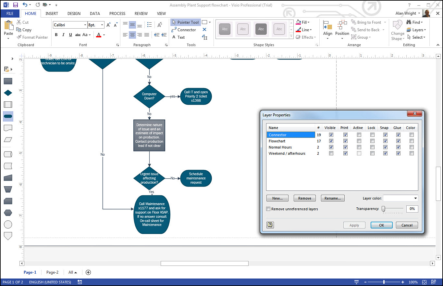Open the font name Calibri dropdown

pos(85,25)
